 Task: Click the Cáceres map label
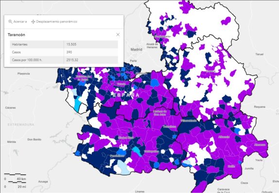tap(11, 108)
